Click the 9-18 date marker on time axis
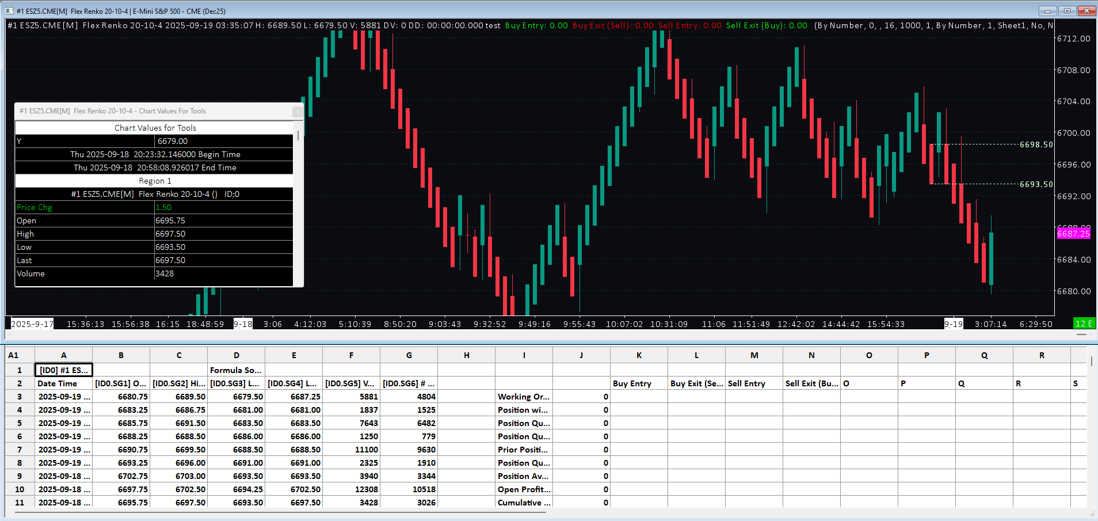The image size is (1098, 521). pyautogui.click(x=243, y=324)
